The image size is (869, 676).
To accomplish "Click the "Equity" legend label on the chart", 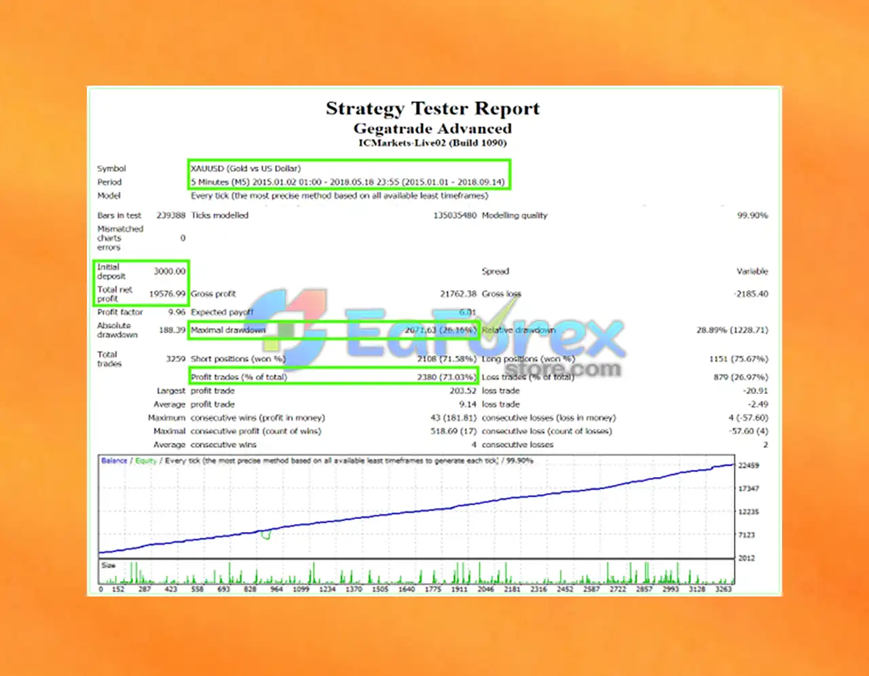I will 146,461.
